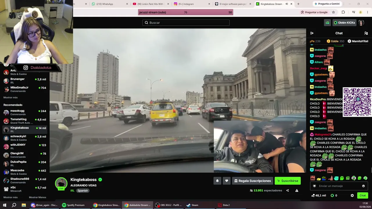Image resolution: width=372 pixels, height=209 pixels.
Task: Click the Kingtekaboss live avatar
Action: pos(61,183)
